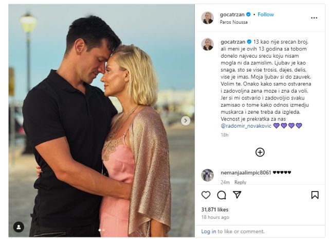The width and height of the screenshot is (329, 243).
Task: Reply to nemanjaalimpic8061's comment
Action: [240, 182]
